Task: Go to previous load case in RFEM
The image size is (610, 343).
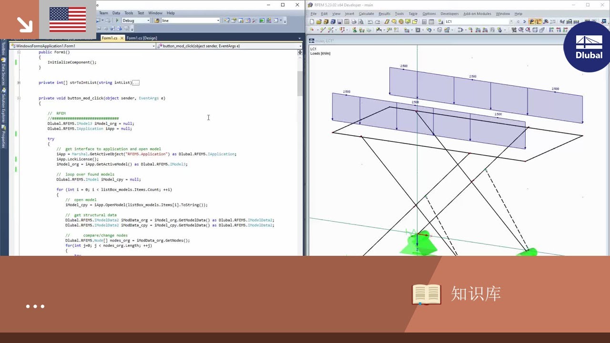Action: click(518, 21)
